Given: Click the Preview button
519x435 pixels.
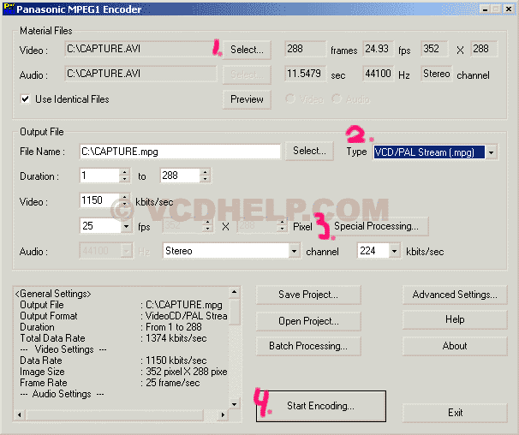Looking at the screenshot, I should tap(247, 99).
